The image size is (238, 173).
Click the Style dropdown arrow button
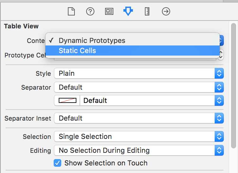pyautogui.click(x=219, y=73)
